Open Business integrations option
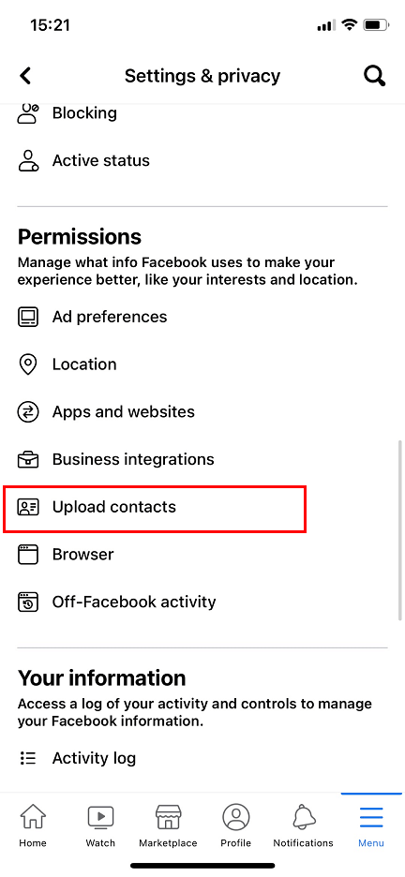The height and width of the screenshot is (877, 405). (x=202, y=460)
